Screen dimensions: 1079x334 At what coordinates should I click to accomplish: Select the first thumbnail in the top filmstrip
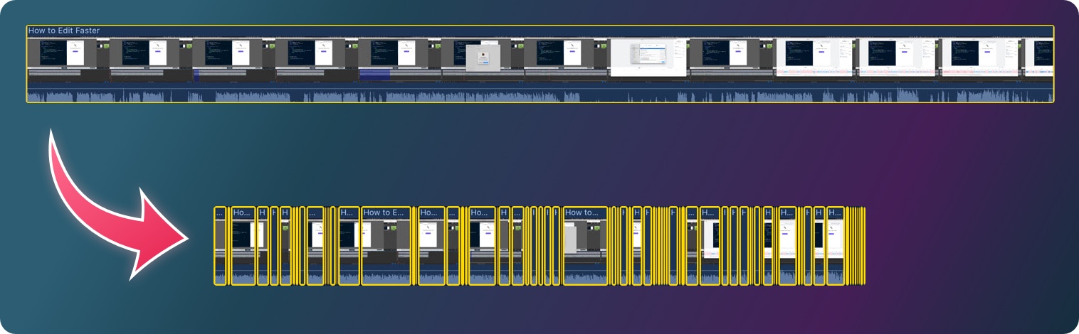(68, 57)
